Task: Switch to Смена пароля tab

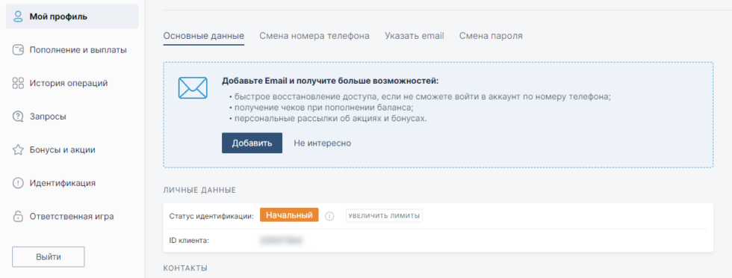Action: click(x=491, y=36)
